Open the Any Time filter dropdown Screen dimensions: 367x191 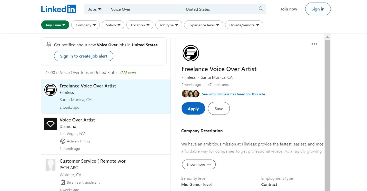(x=55, y=25)
